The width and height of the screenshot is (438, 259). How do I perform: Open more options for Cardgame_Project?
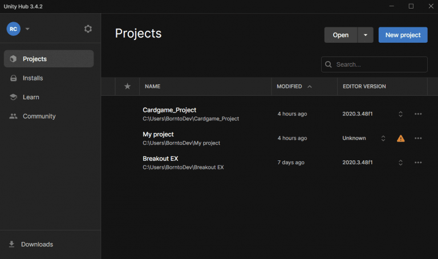click(418, 114)
